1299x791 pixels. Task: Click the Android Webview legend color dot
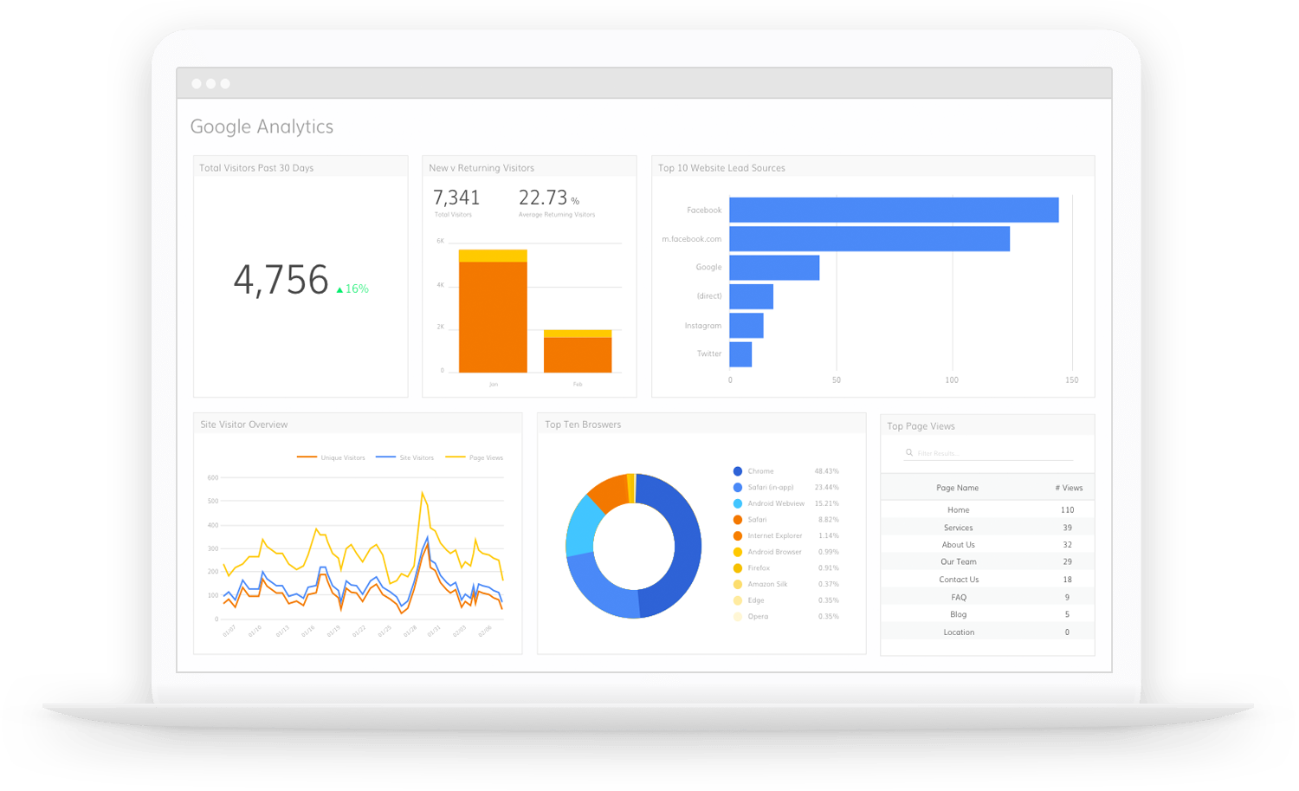[x=737, y=503]
